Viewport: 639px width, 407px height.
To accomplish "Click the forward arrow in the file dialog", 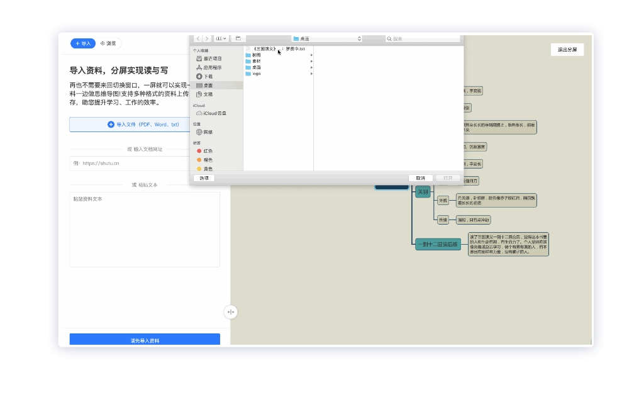I will coord(207,38).
